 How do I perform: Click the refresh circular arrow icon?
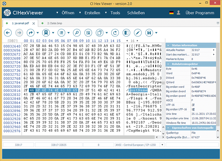point(115,33)
